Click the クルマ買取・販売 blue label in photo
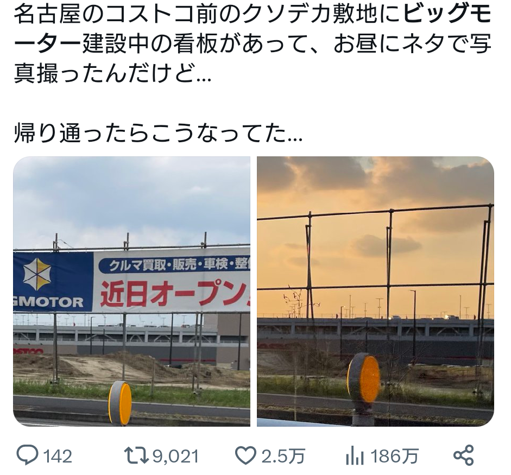 click(x=174, y=265)
